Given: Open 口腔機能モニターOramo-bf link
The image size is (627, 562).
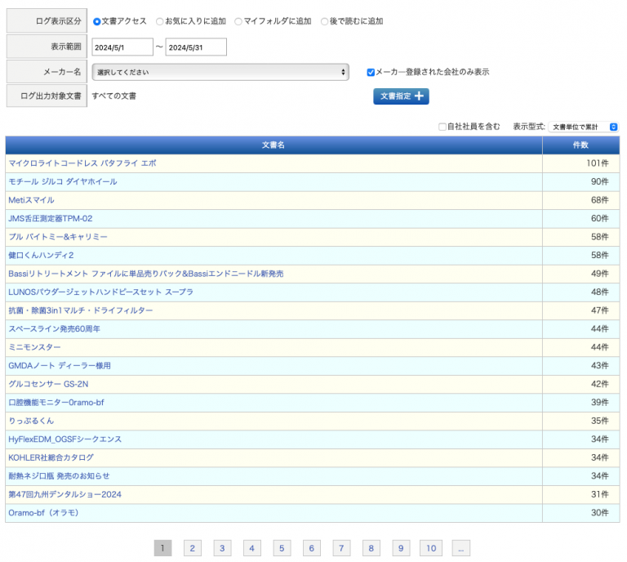Looking at the screenshot, I should (x=56, y=403).
